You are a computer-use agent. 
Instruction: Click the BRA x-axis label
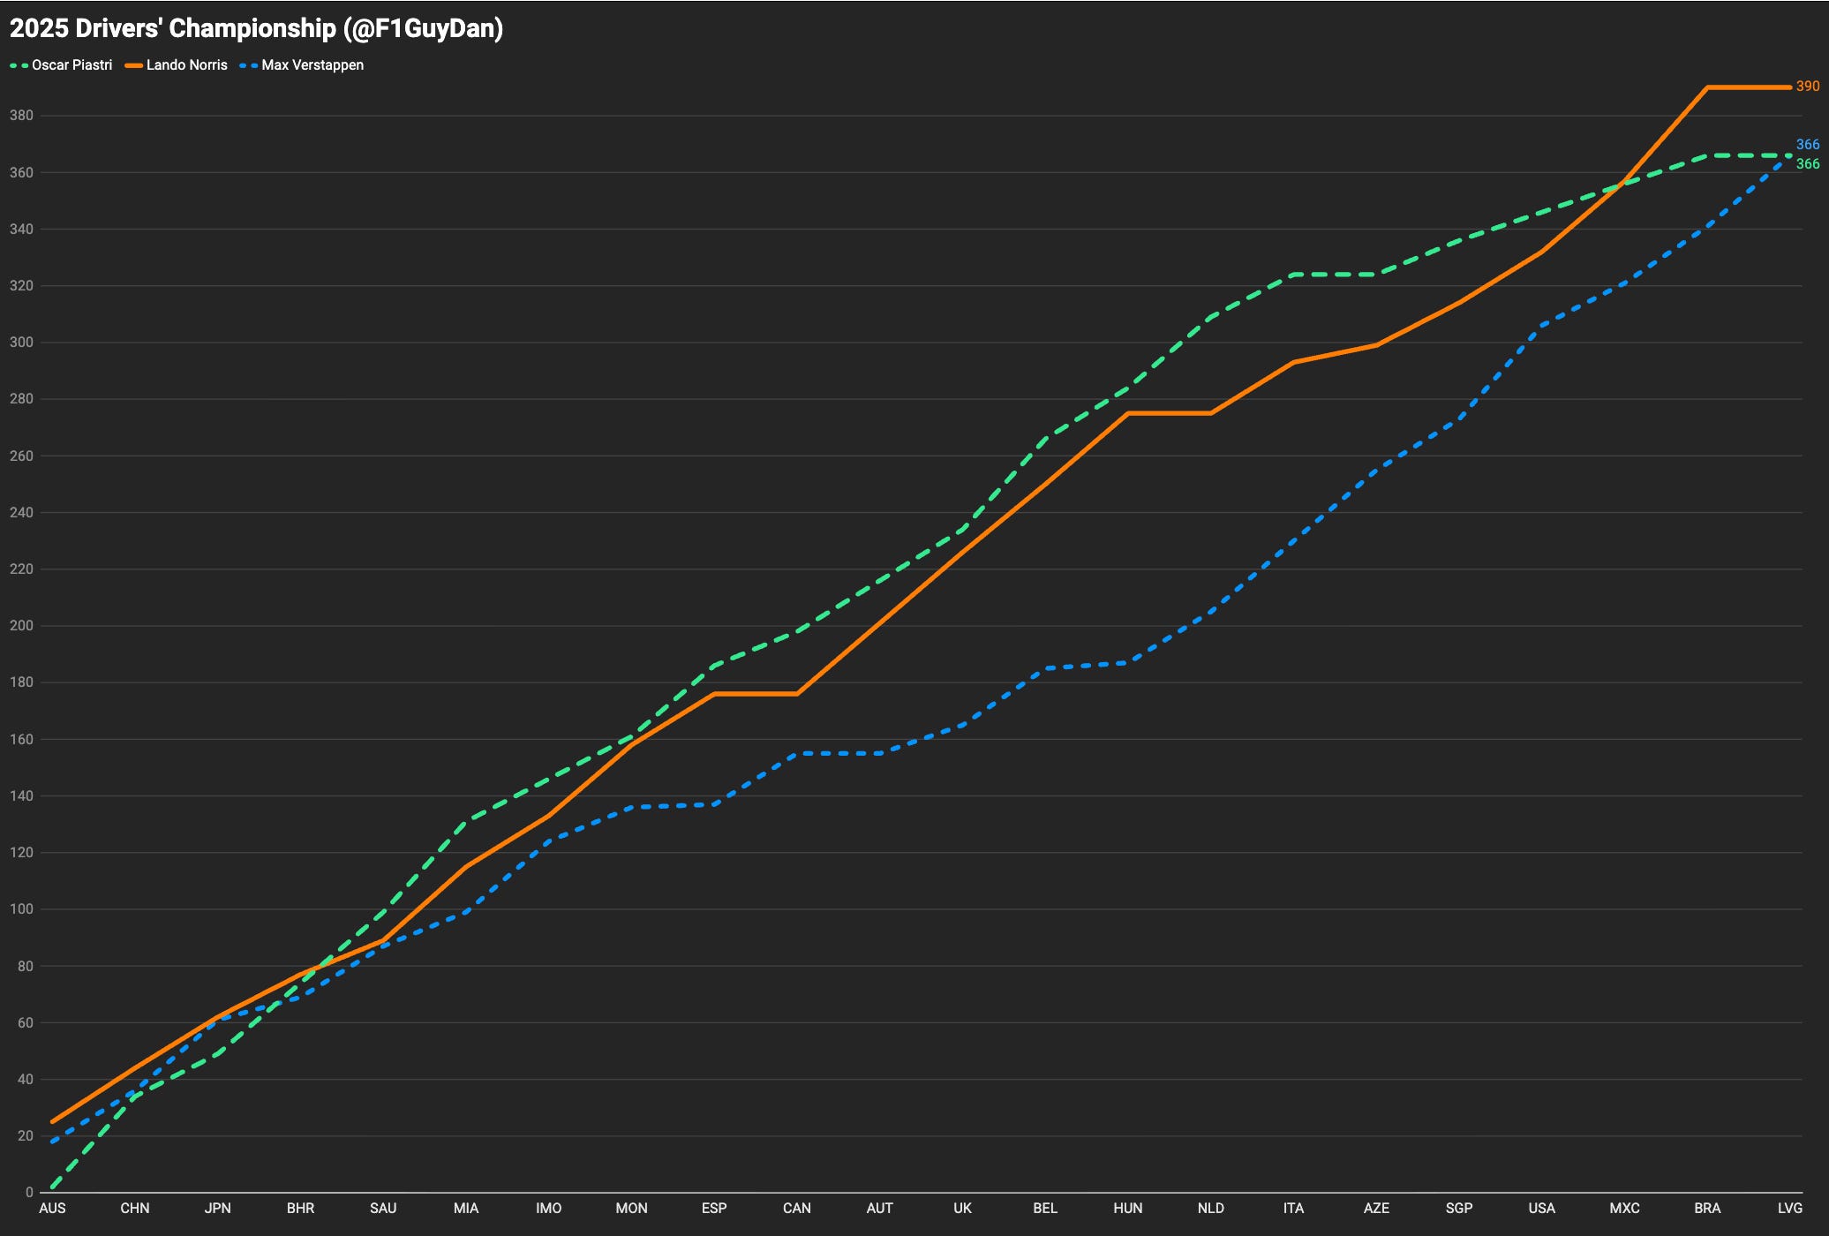click(1707, 1208)
